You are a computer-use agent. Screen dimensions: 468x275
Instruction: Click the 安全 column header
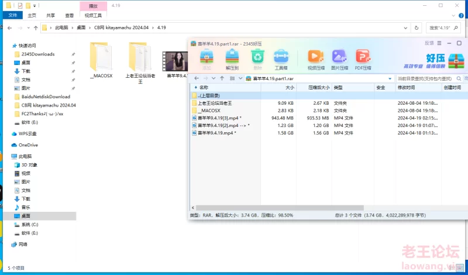point(385,88)
